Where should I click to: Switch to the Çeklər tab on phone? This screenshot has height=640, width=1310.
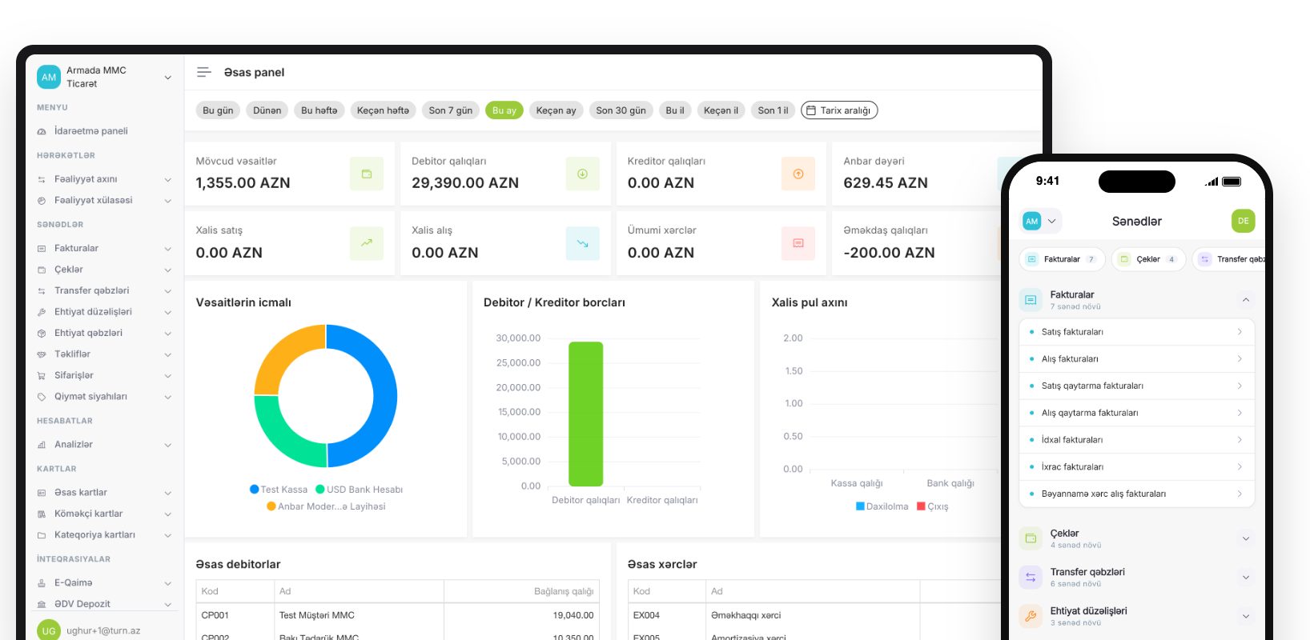[1148, 259]
